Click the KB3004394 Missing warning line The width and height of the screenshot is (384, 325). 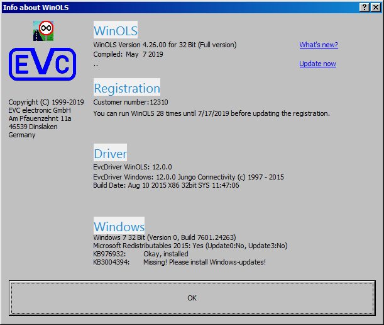[180, 262]
